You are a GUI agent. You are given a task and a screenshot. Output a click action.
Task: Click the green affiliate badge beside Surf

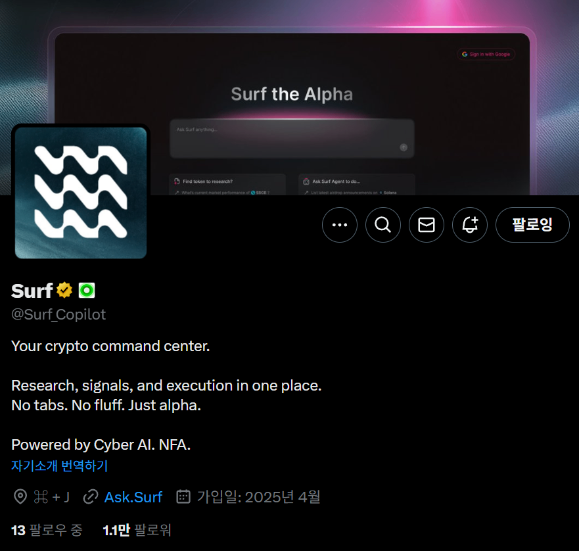coord(87,291)
